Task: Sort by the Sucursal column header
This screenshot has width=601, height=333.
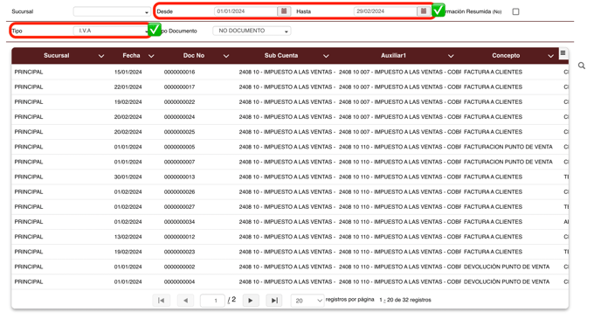Action: (x=56, y=56)
